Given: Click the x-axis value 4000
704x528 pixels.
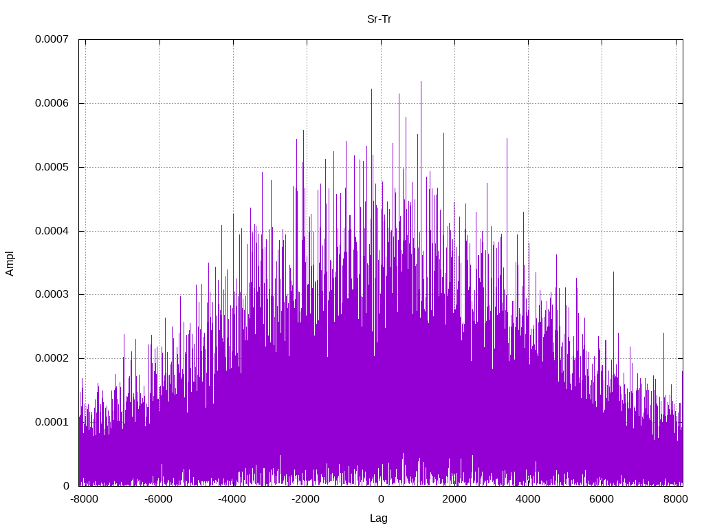Looking at the screenshot, I should 528,499.
